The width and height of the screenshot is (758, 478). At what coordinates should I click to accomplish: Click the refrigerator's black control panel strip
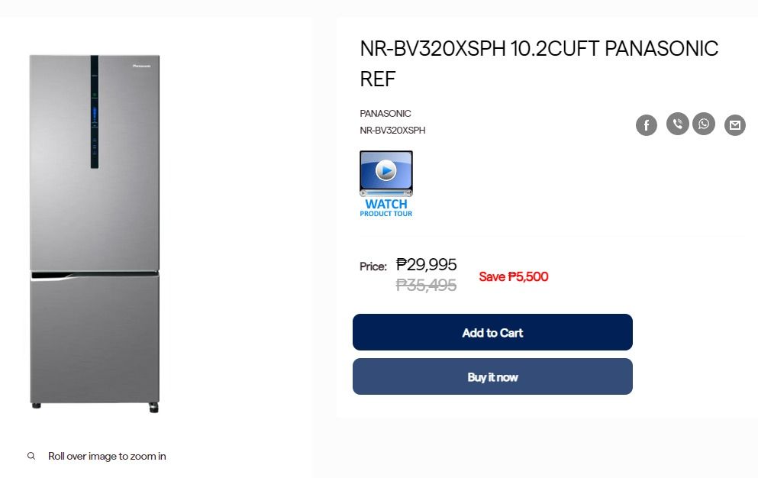95,111
